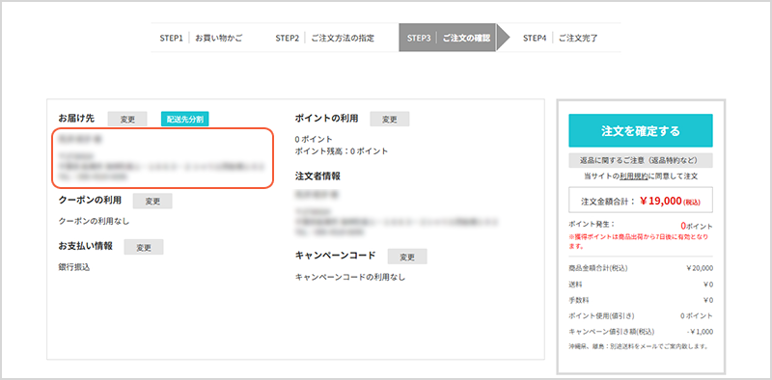Go to STEP2 ご注文方法の指定
The image size is (772, 380).
click(324, 38)
